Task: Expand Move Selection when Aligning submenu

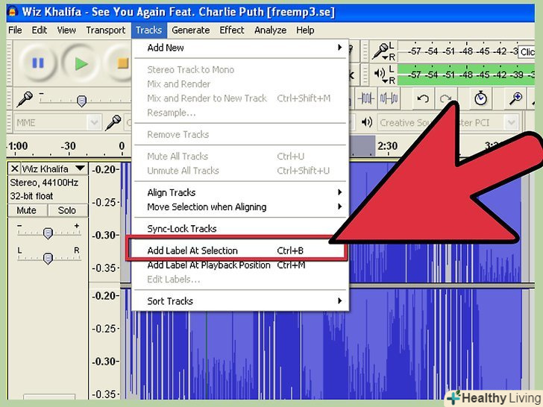Action: tap(240, 207)
